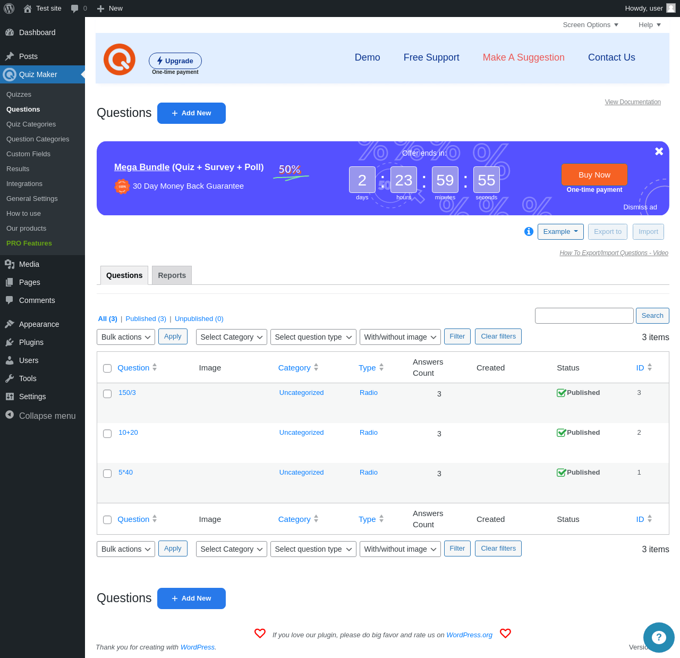Open the comments bubble icon in admin bar

tap(75, 9)
